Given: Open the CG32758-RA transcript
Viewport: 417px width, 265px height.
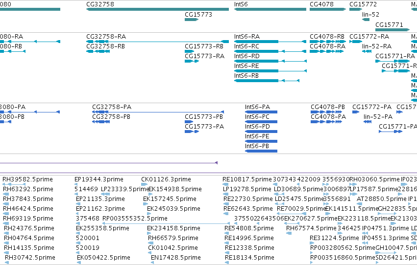Looking at the screenshot, I should point(157,42).
